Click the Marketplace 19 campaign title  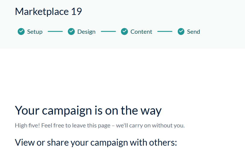point(48,12)
